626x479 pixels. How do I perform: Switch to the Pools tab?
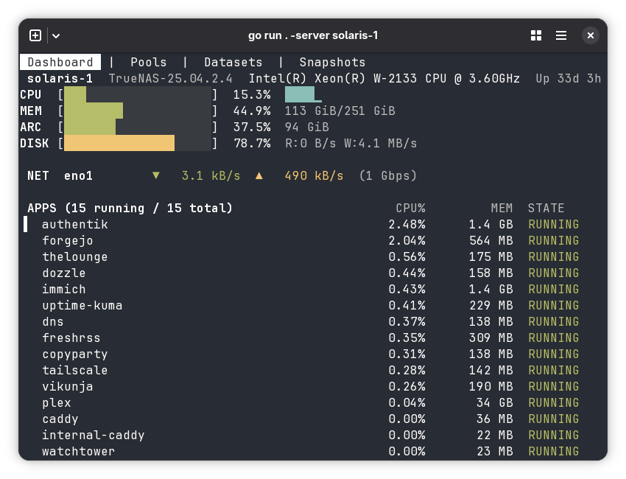[149, 63]
